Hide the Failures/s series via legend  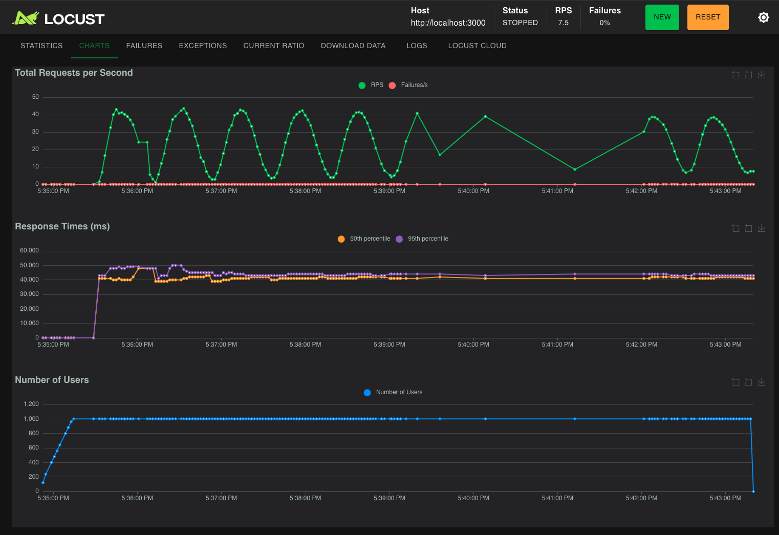click(x=414, y=85)
